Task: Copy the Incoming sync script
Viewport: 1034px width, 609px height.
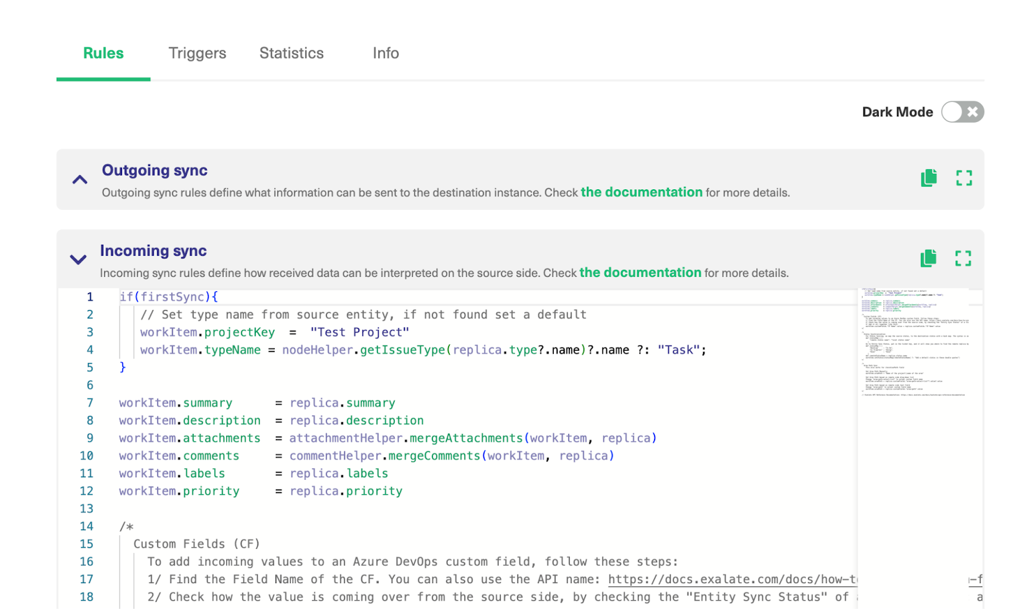Action: pyautogui.click(x=928, y=258)
